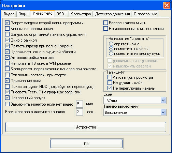Click the seconds field showing 2

point(80,112)
